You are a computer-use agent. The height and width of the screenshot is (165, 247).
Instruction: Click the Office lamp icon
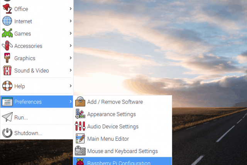click(7, 8)
